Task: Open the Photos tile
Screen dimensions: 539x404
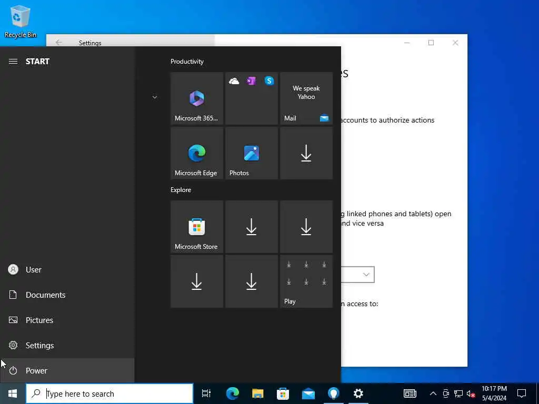Action: click(x=251, y=153)
